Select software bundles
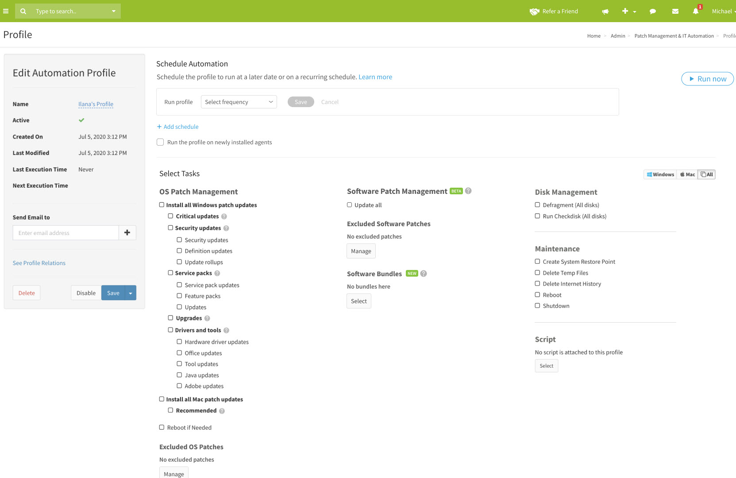 tap(359, 301)
